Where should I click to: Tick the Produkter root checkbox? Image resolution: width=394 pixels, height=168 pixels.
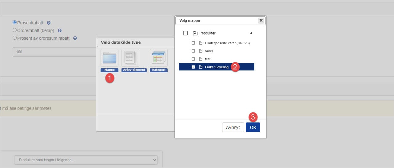(185, 33)
